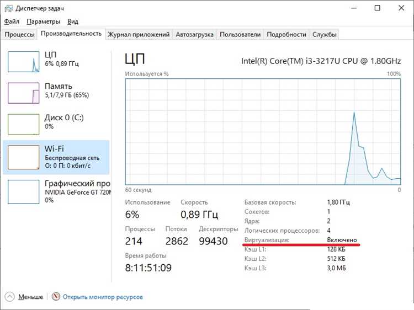Click the Ядра label

[x=252, y=221]
